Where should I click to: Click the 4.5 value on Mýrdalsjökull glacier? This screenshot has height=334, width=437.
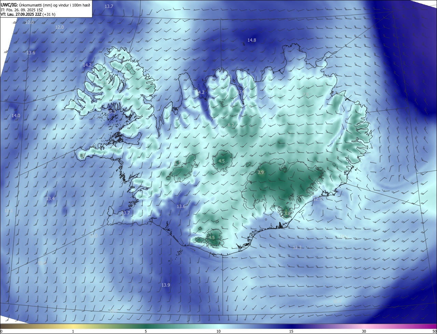[211, 238]
